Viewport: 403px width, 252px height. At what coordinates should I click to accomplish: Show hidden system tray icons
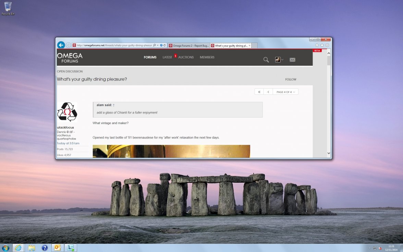[369, 248]
